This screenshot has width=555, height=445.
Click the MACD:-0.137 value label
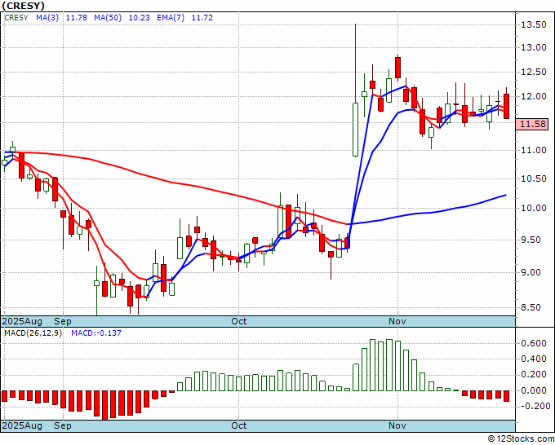(x=98, y=333)
